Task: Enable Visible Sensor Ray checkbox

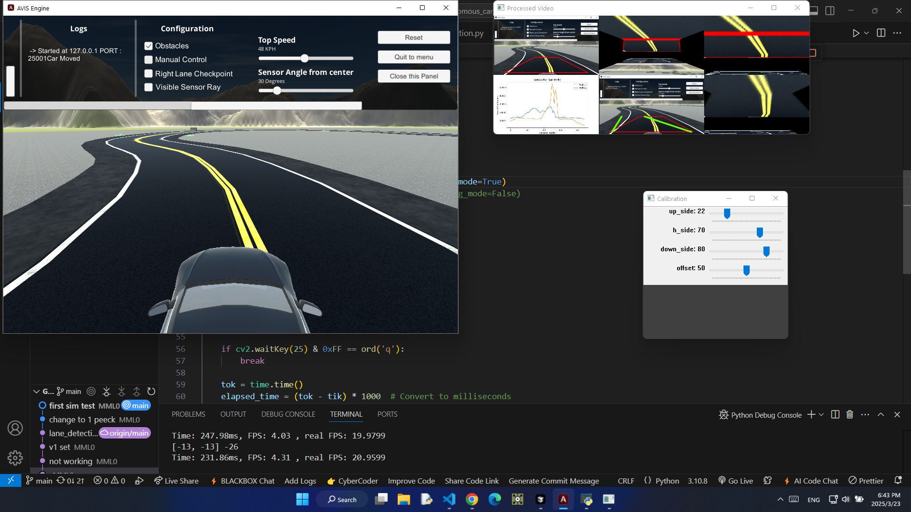Action: click(149, 87)
